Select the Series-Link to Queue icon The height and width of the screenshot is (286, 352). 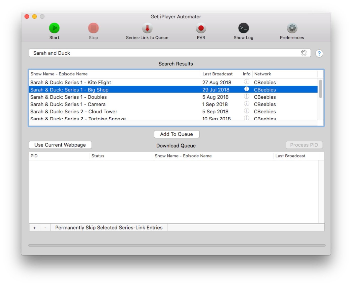pyautogui.click(x=147, y=28)
